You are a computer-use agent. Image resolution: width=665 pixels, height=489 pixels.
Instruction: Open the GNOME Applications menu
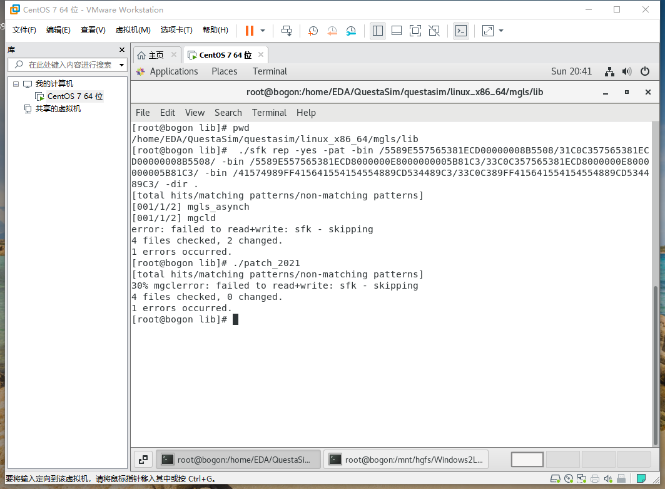coord(173,71)
